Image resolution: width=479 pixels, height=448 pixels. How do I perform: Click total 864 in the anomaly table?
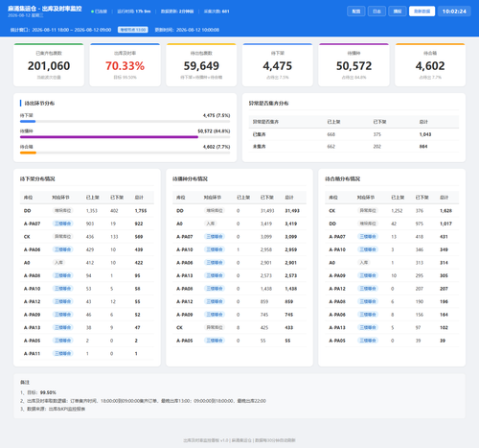(423, 147)
